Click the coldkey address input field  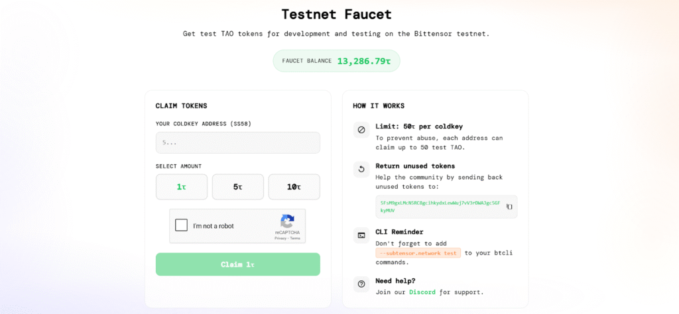pyautogui.click(x=237, y=142)
